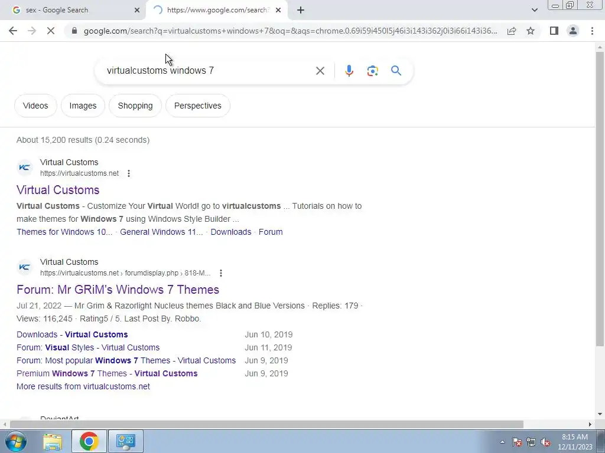Open Forum sitelink

[x=271, y=232]
